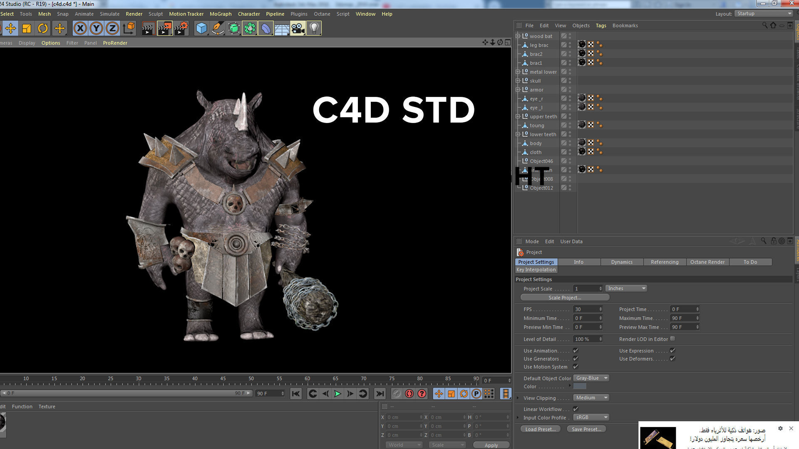Play animation forwards

[337, 394]
